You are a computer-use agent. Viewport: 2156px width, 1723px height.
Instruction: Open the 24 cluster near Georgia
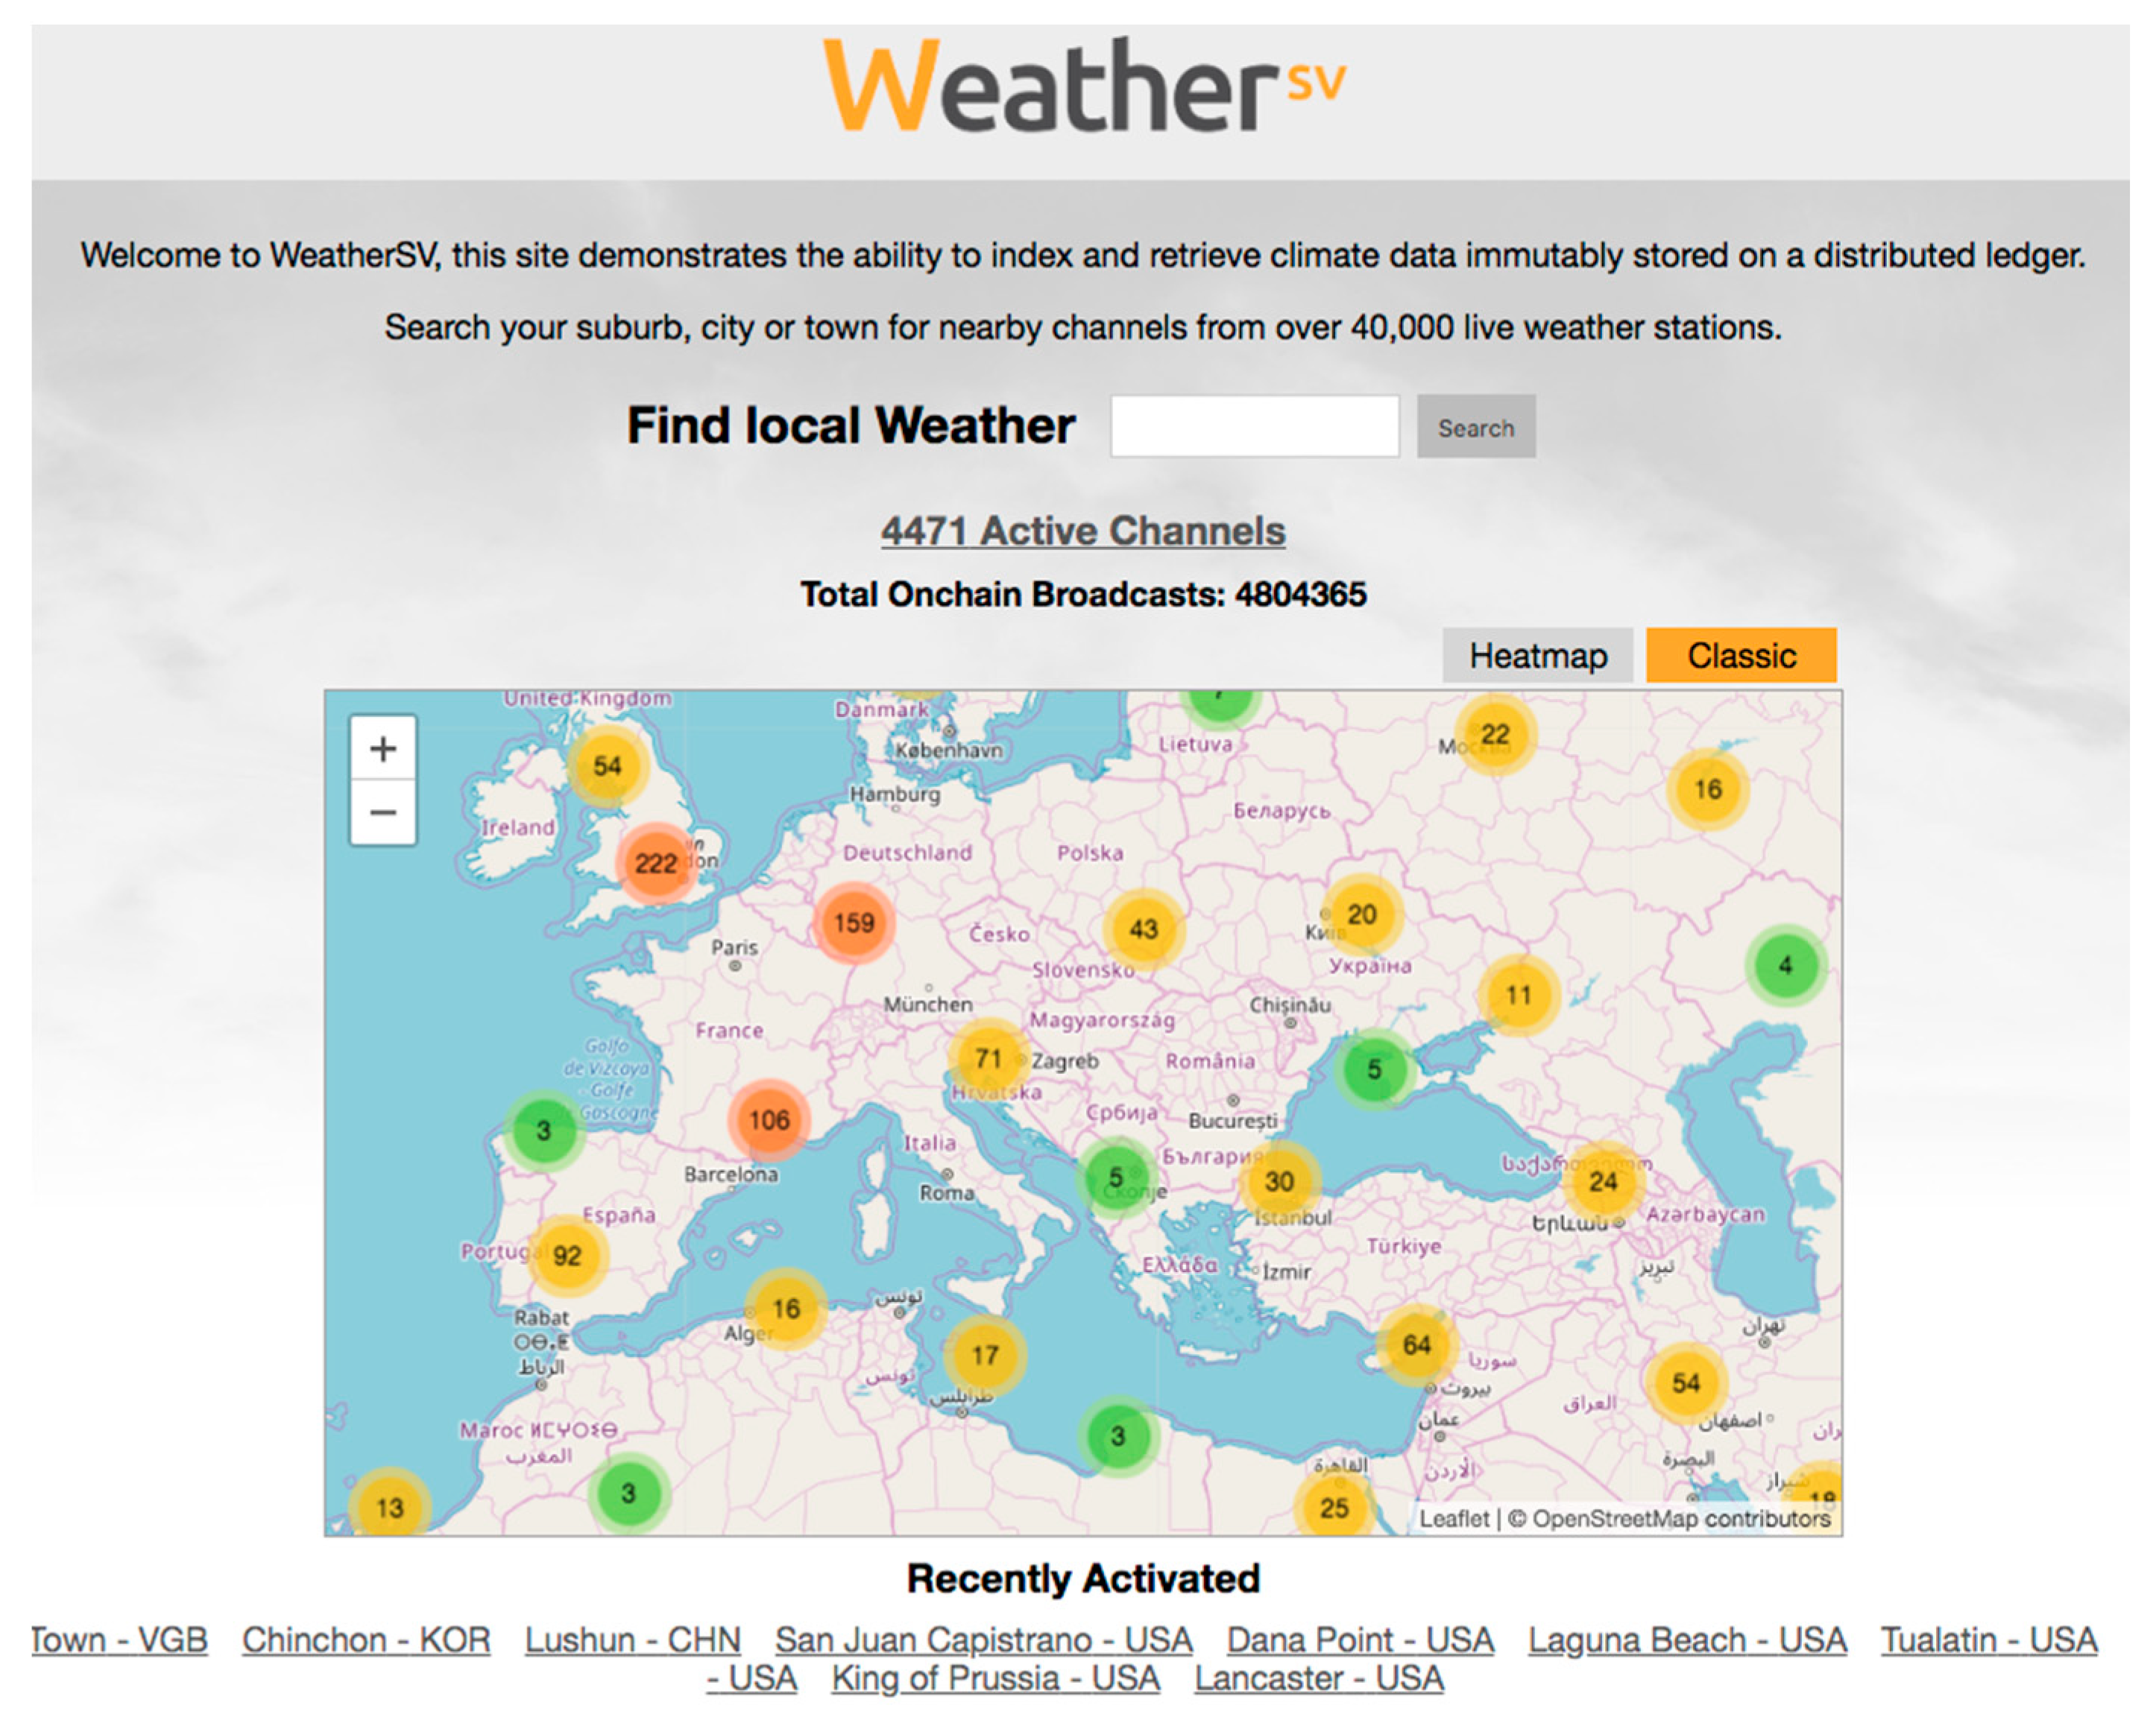pyautogui.click(x=1603, y=1181)
